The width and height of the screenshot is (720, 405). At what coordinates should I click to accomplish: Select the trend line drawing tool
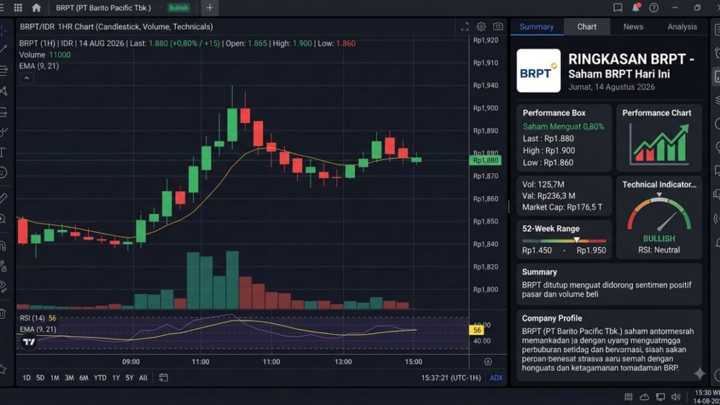[3, 49]
